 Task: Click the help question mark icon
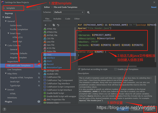pos(5,109)
